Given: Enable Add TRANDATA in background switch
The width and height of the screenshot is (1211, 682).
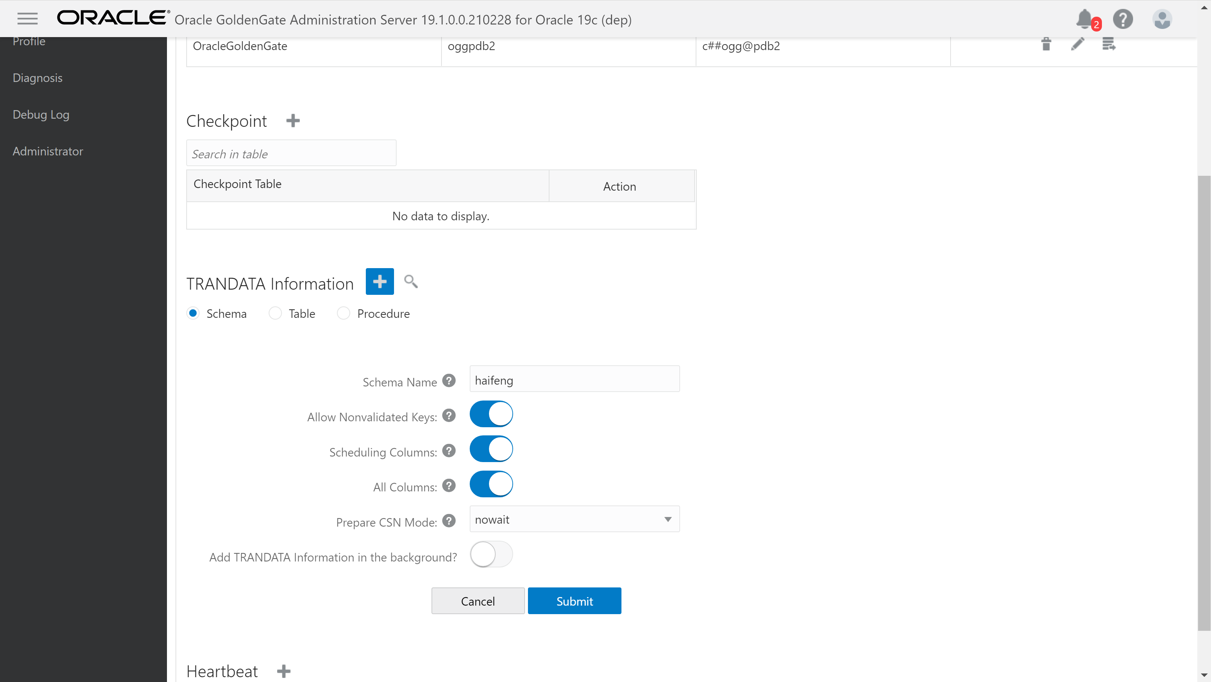Looking at the screenshot, I should click(491, 554).
